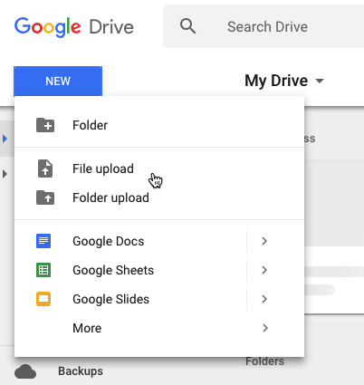
Task: Expand the Google Sheets submenu arrow
Action: 264,270
